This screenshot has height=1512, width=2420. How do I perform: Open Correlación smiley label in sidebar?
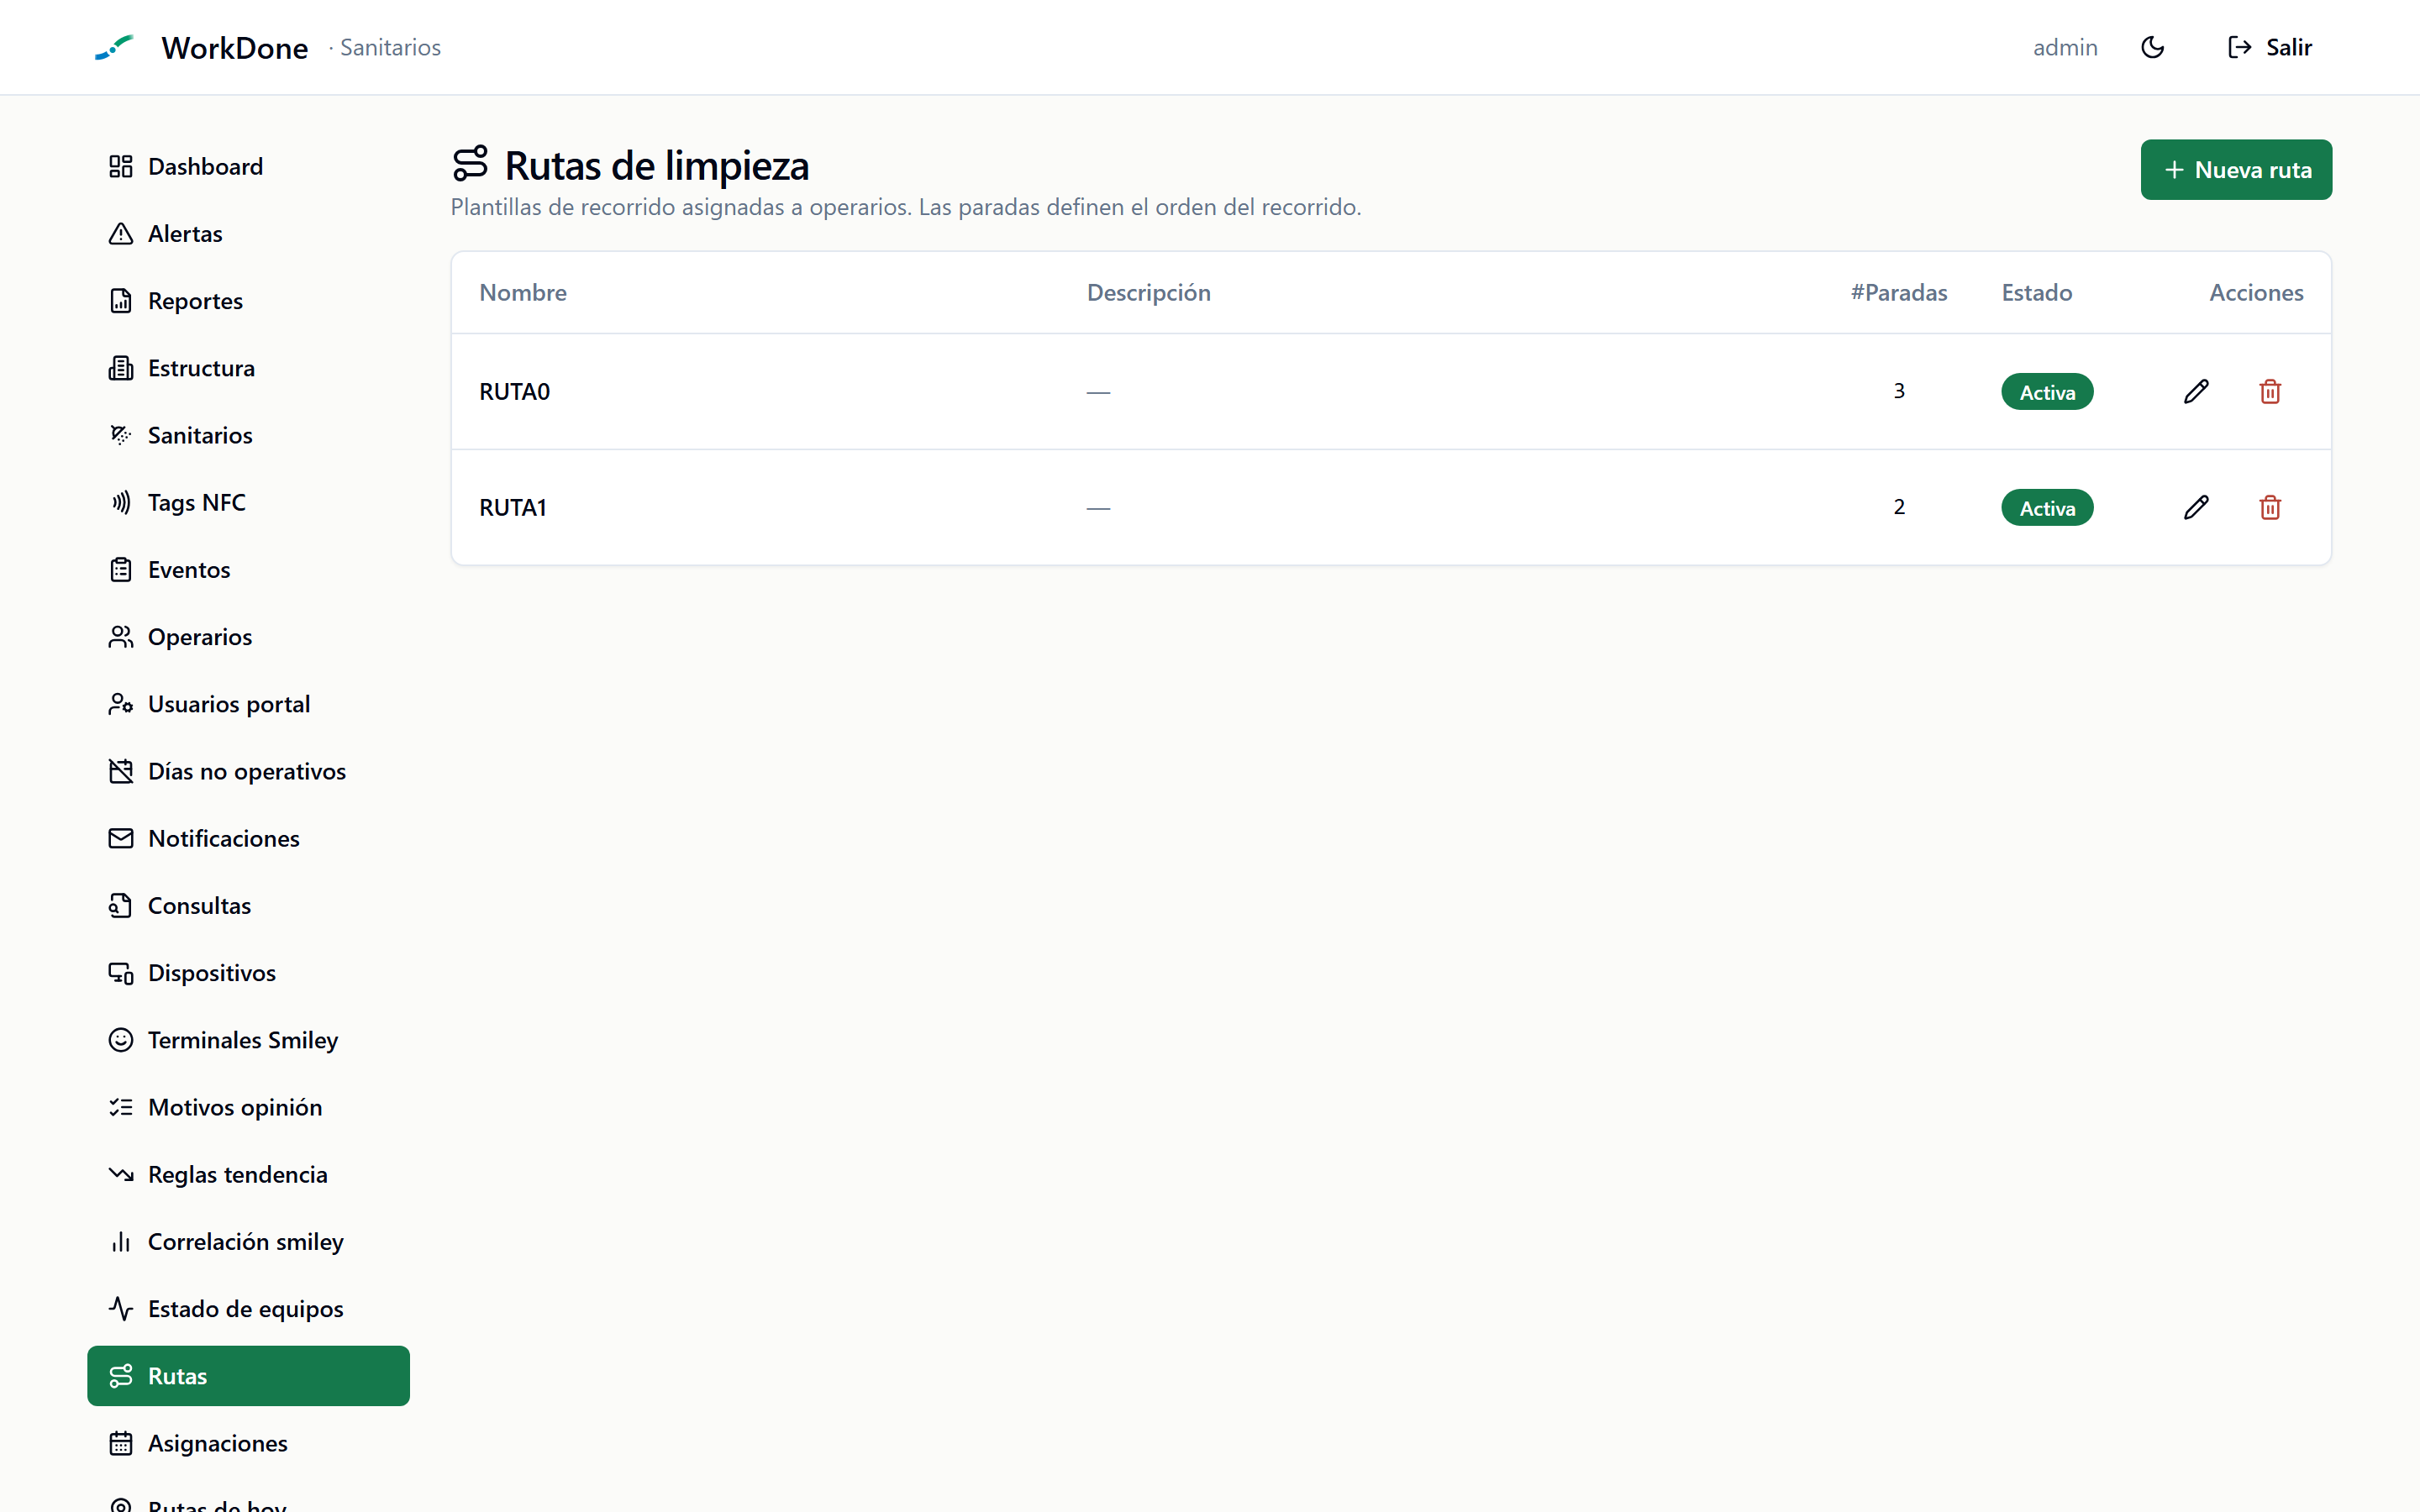(246, 1241)
